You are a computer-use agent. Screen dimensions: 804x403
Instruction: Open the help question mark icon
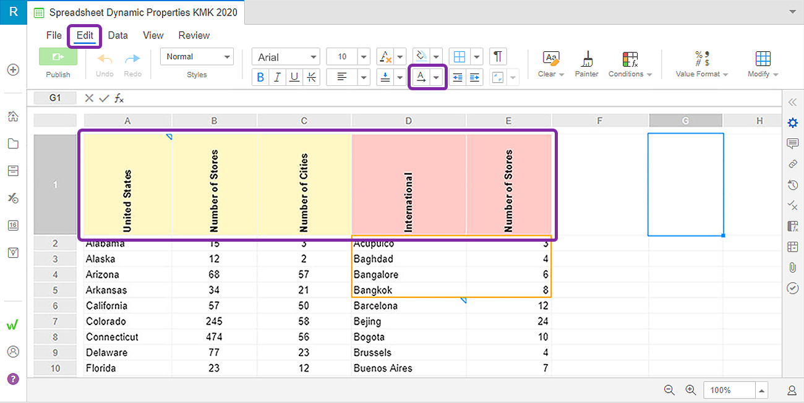pyautogui.click(x=13, y=379)
